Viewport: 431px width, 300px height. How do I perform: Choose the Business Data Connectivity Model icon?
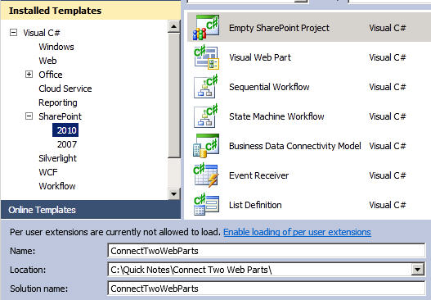tap(206, 146)
